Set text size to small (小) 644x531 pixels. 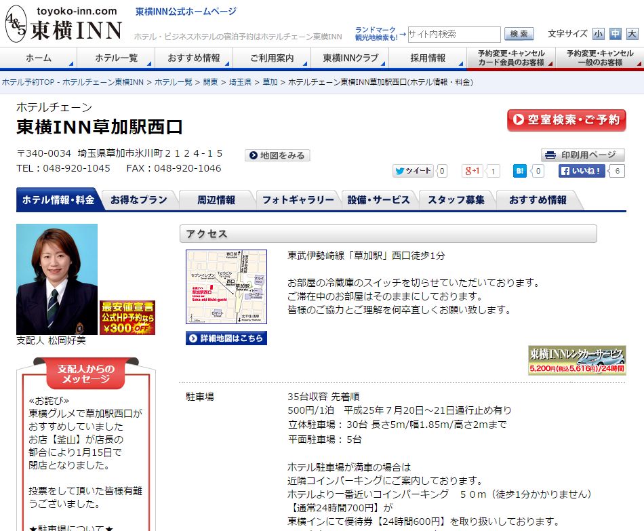point(598,34)
